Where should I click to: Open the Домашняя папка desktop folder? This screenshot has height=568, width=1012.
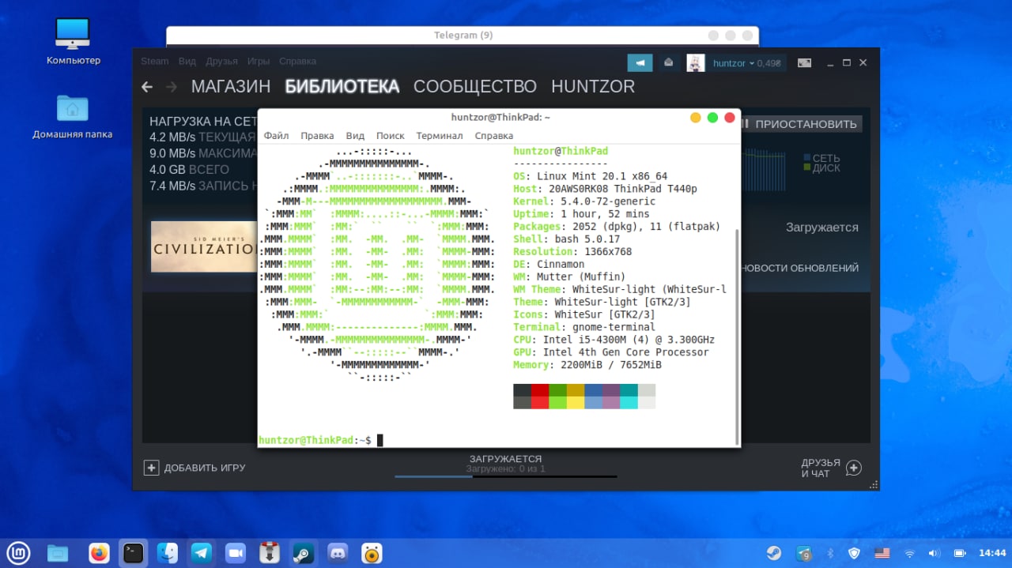[72, 116]
